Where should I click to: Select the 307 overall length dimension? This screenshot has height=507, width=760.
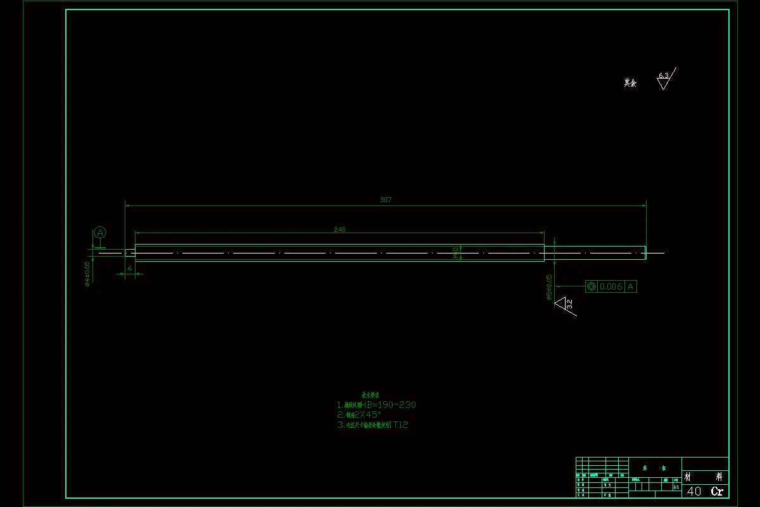386,200
